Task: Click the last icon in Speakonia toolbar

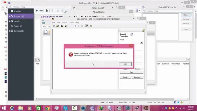Action: click(91, 26)
